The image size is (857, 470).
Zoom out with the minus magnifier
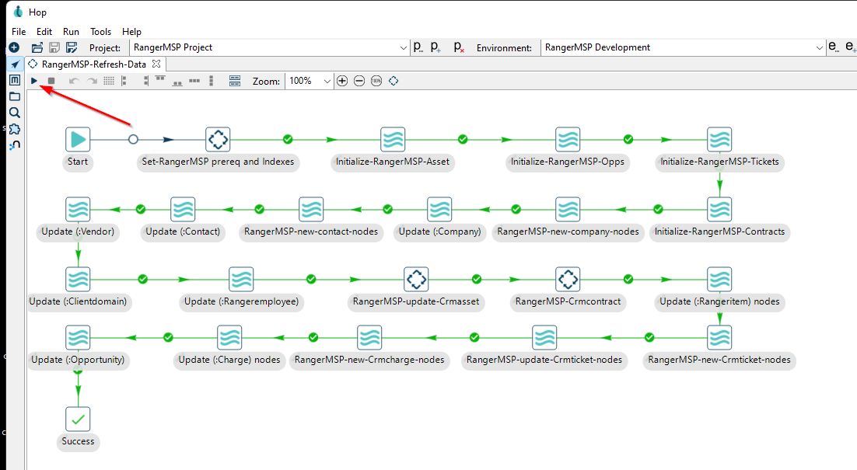point(359,81)
